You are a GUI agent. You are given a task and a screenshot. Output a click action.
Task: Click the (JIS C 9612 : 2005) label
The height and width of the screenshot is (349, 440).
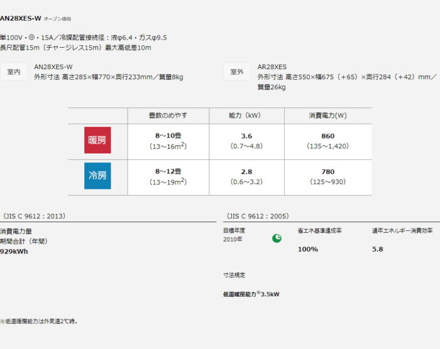pyautogui.click(x=257, y=216)
